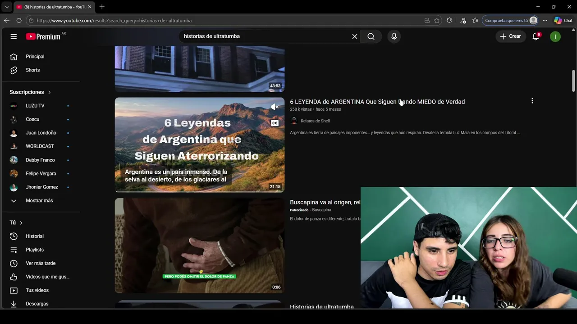
Task: Run search with the magnifier button
Action: 371,36
